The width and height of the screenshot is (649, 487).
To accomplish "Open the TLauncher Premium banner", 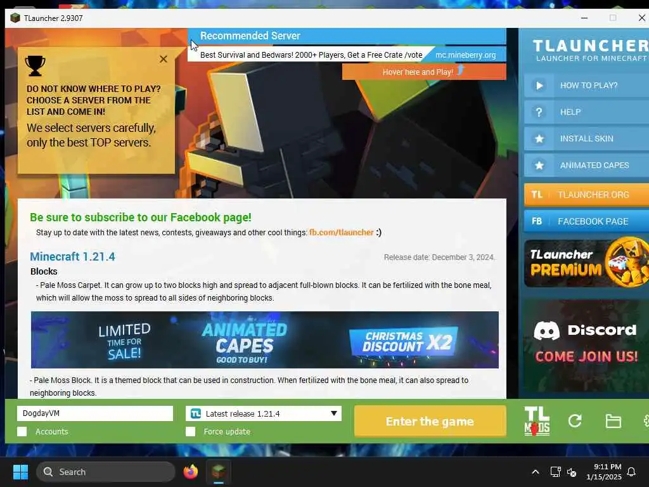I will click(586, 263).
